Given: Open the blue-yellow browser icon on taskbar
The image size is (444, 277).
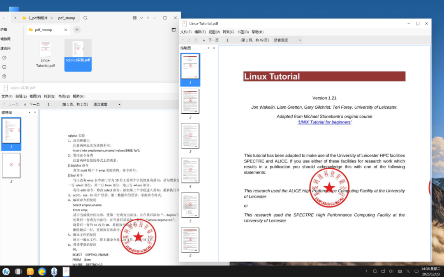Looking at the screenshot, I should (42, 271).
